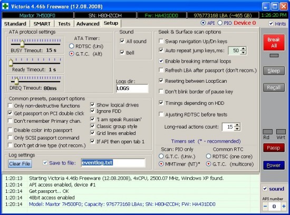Enable Don't get drive type option
Image resolution: width=290 pixels, height=215 pixels.
(x=10, y=145)
